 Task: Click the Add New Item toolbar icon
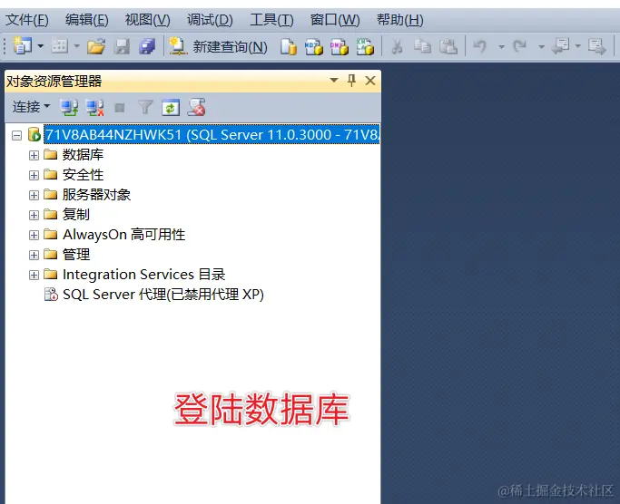click(x=60, y=46)
